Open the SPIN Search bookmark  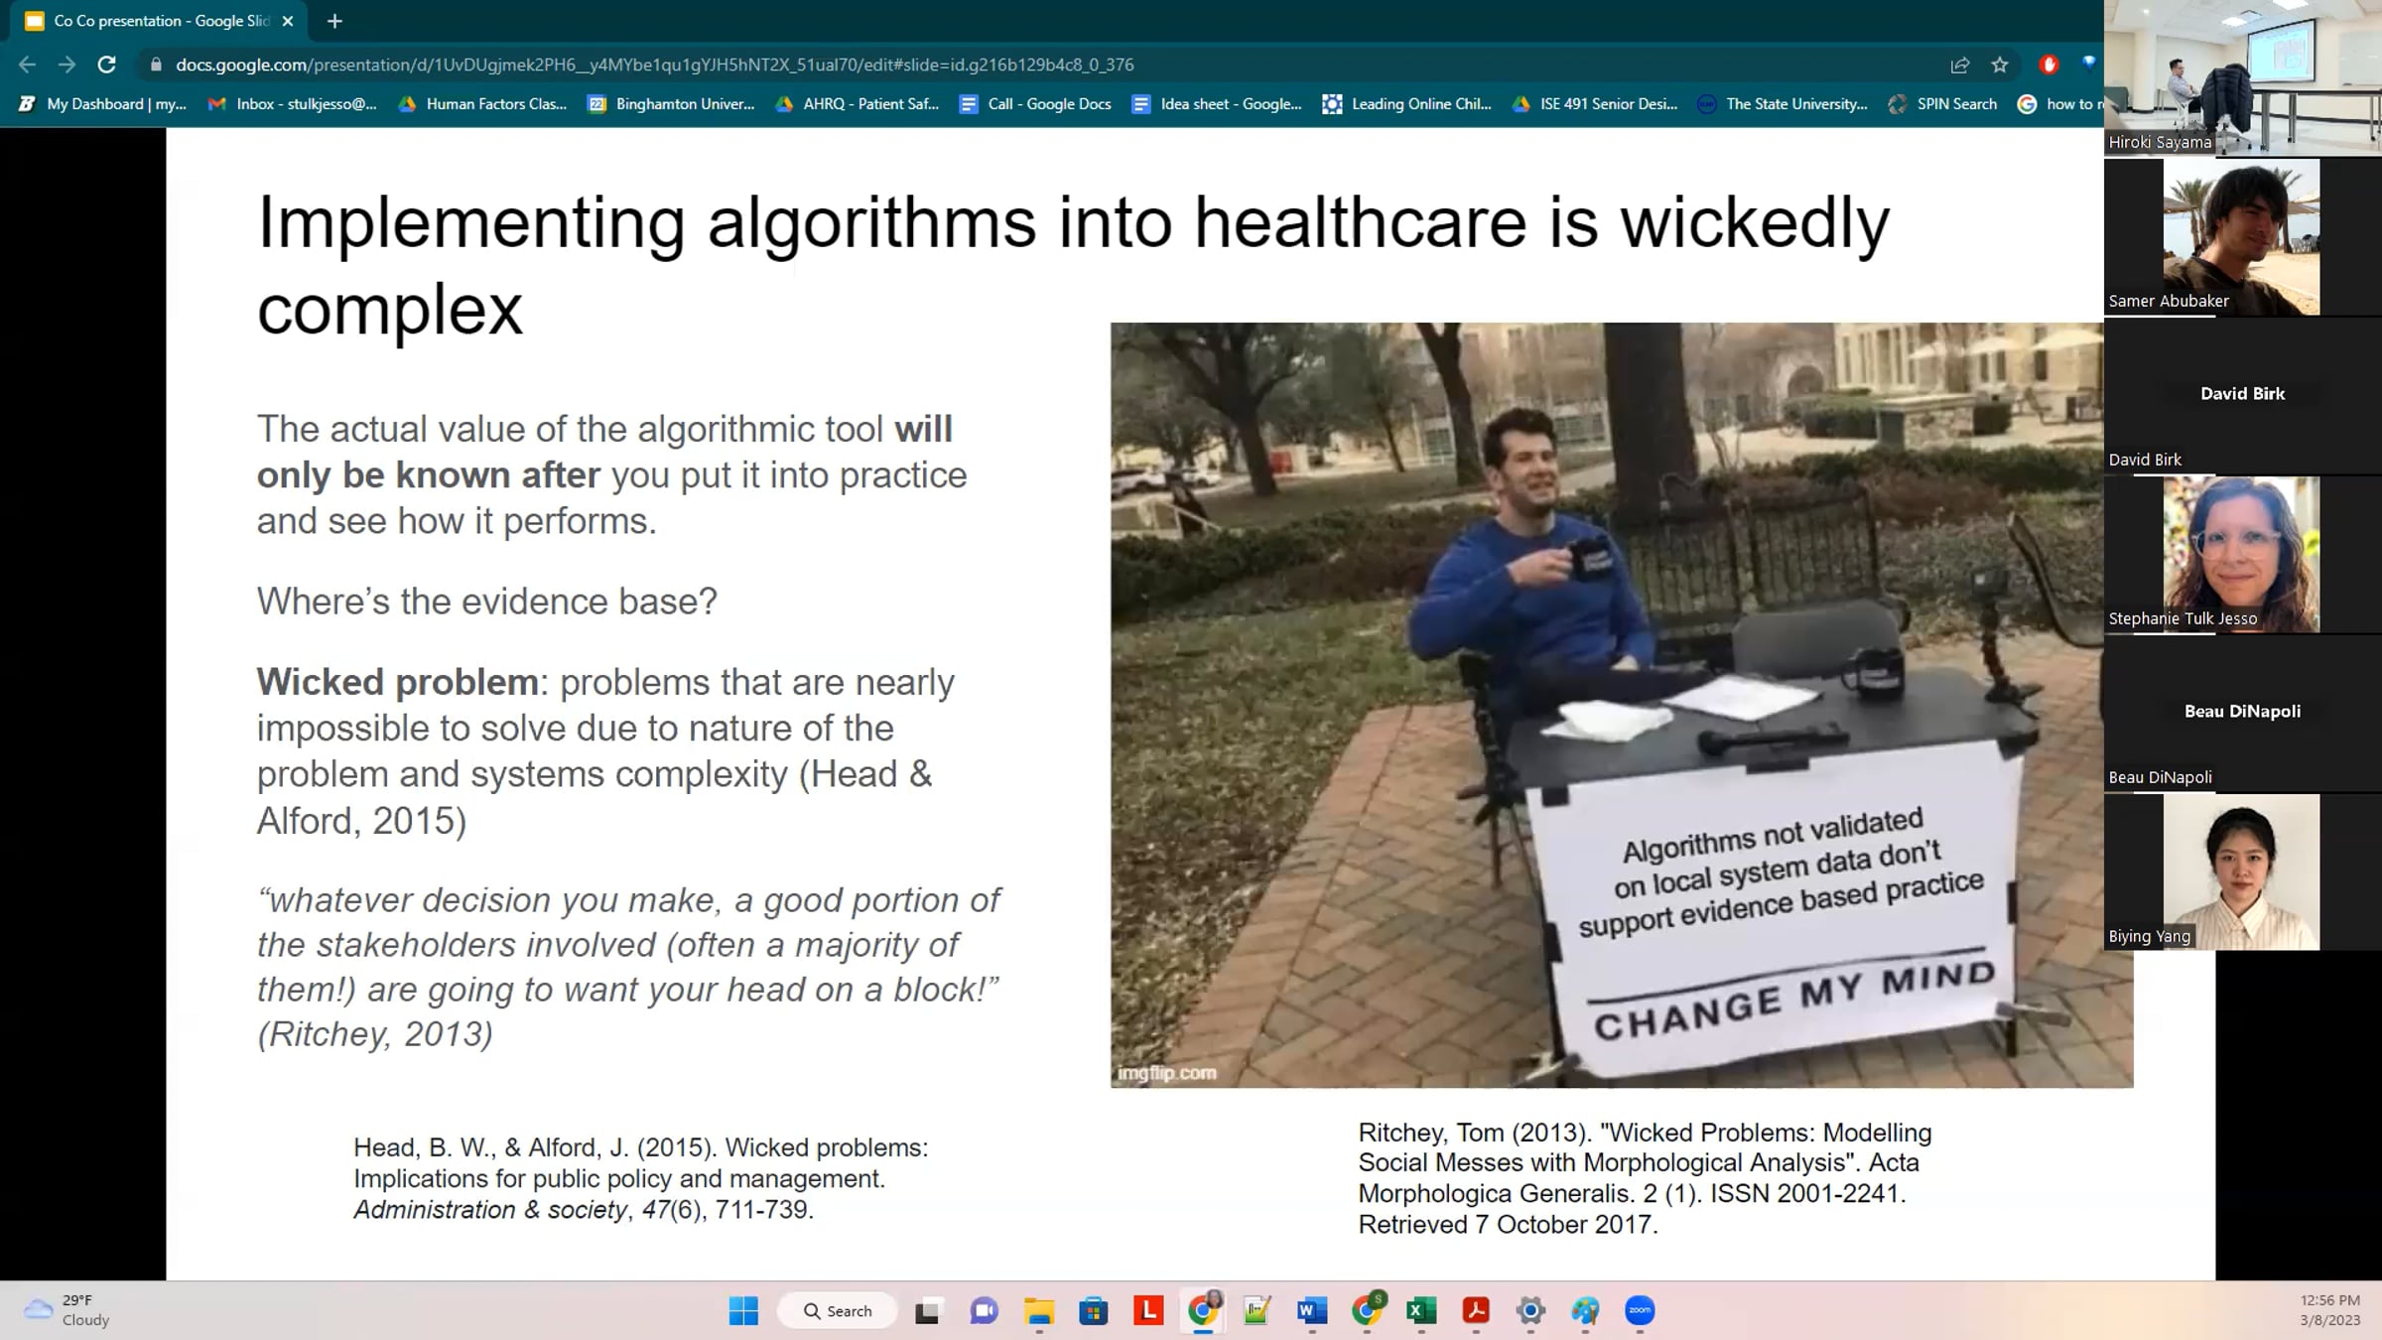pyautogui.click(x=1943, y=104)
